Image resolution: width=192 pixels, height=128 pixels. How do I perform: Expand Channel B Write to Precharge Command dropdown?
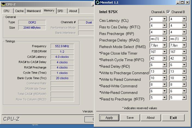tap(184, 71)
